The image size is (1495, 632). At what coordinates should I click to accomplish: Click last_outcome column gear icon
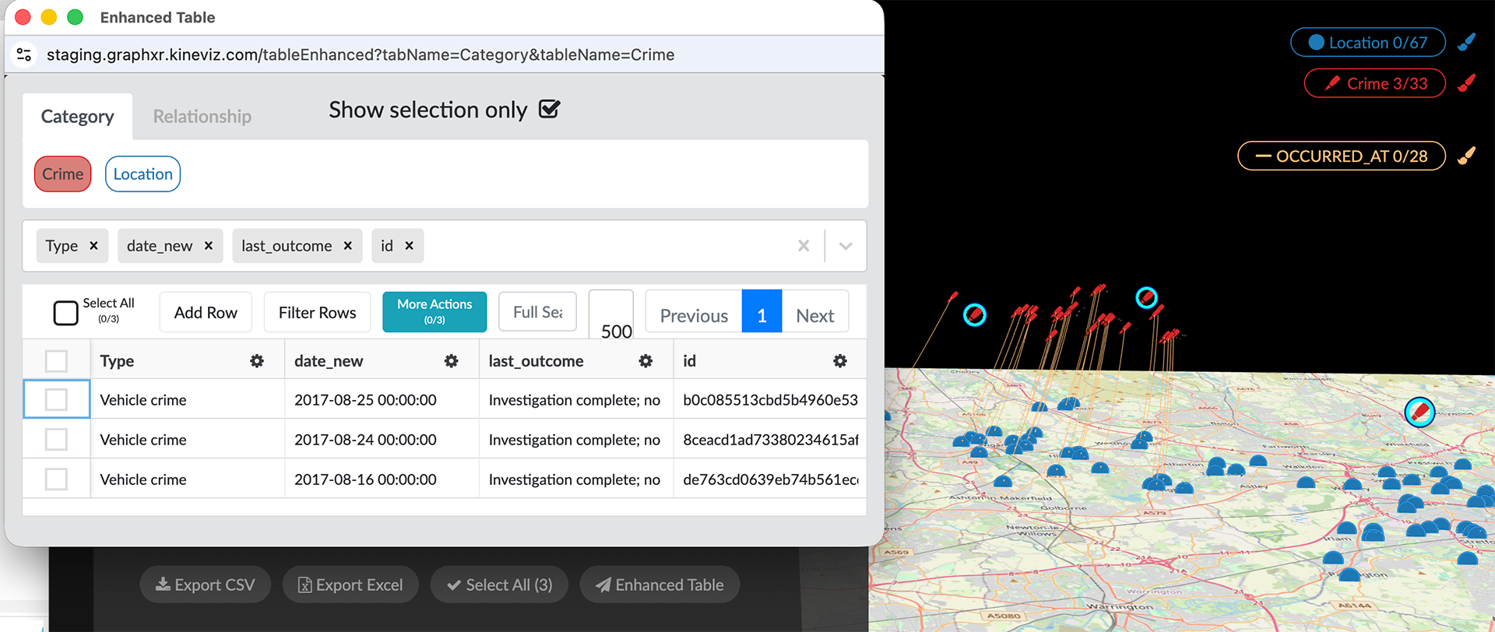click(x=645, y=361)
